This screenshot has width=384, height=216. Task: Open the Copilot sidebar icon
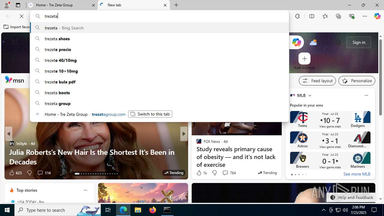click(377, 16)
